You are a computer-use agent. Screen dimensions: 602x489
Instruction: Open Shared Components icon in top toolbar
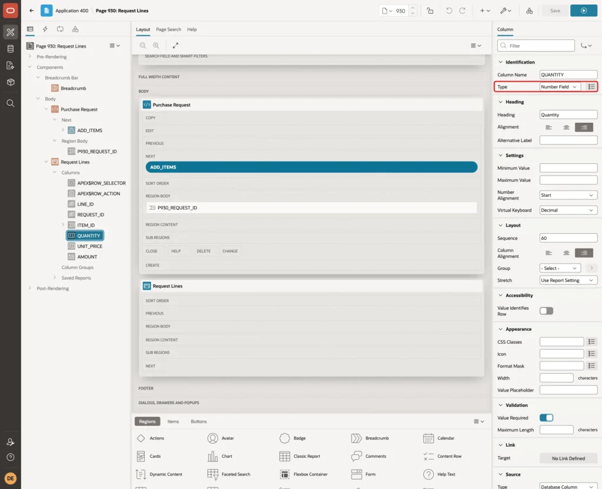pos(529,11)
